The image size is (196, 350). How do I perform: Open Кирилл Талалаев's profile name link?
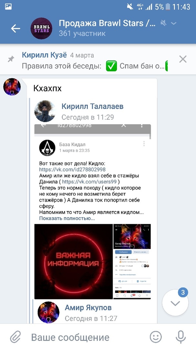92,107
